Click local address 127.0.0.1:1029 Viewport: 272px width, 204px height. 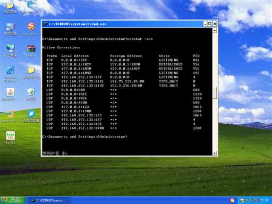pos(76,64)
